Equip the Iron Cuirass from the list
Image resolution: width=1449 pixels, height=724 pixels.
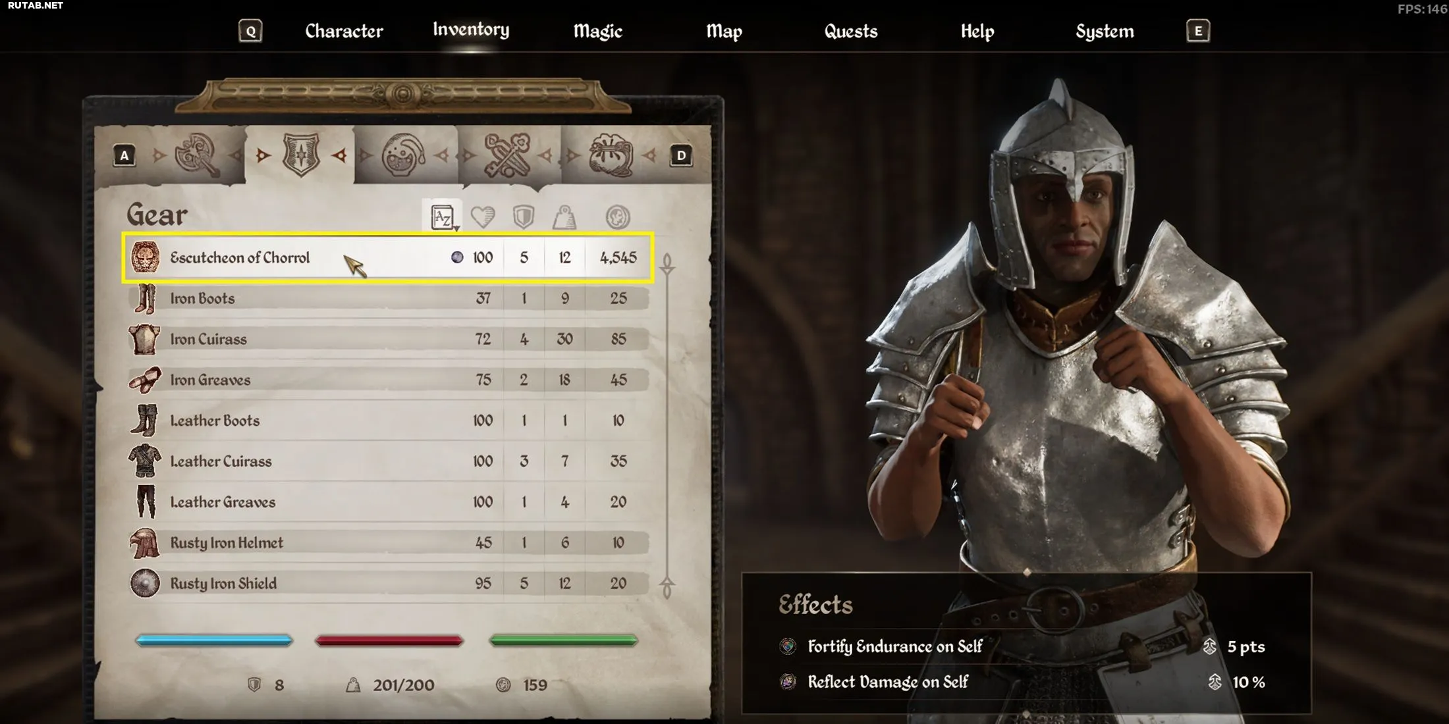pos(388,339)
